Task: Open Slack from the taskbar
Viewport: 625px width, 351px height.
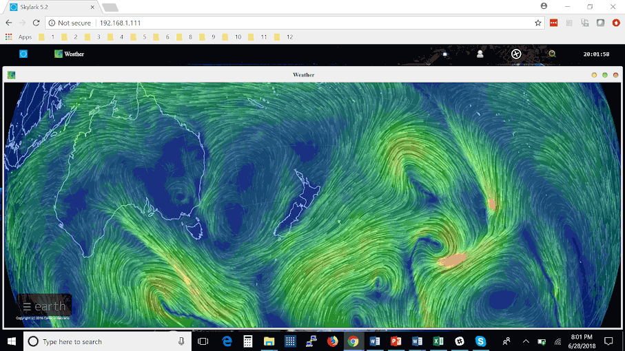Action: 460,341
